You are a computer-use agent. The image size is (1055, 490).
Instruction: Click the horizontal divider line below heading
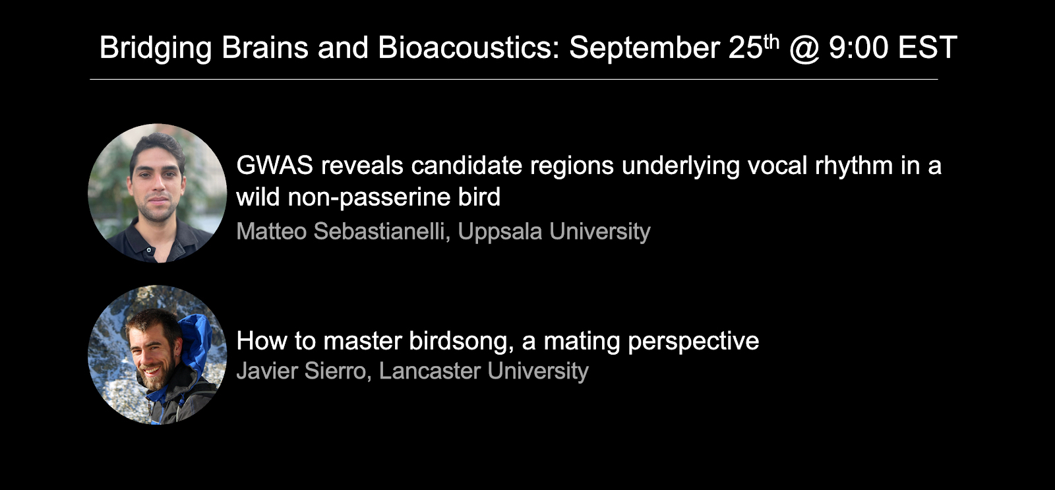(x=514, y=79)
